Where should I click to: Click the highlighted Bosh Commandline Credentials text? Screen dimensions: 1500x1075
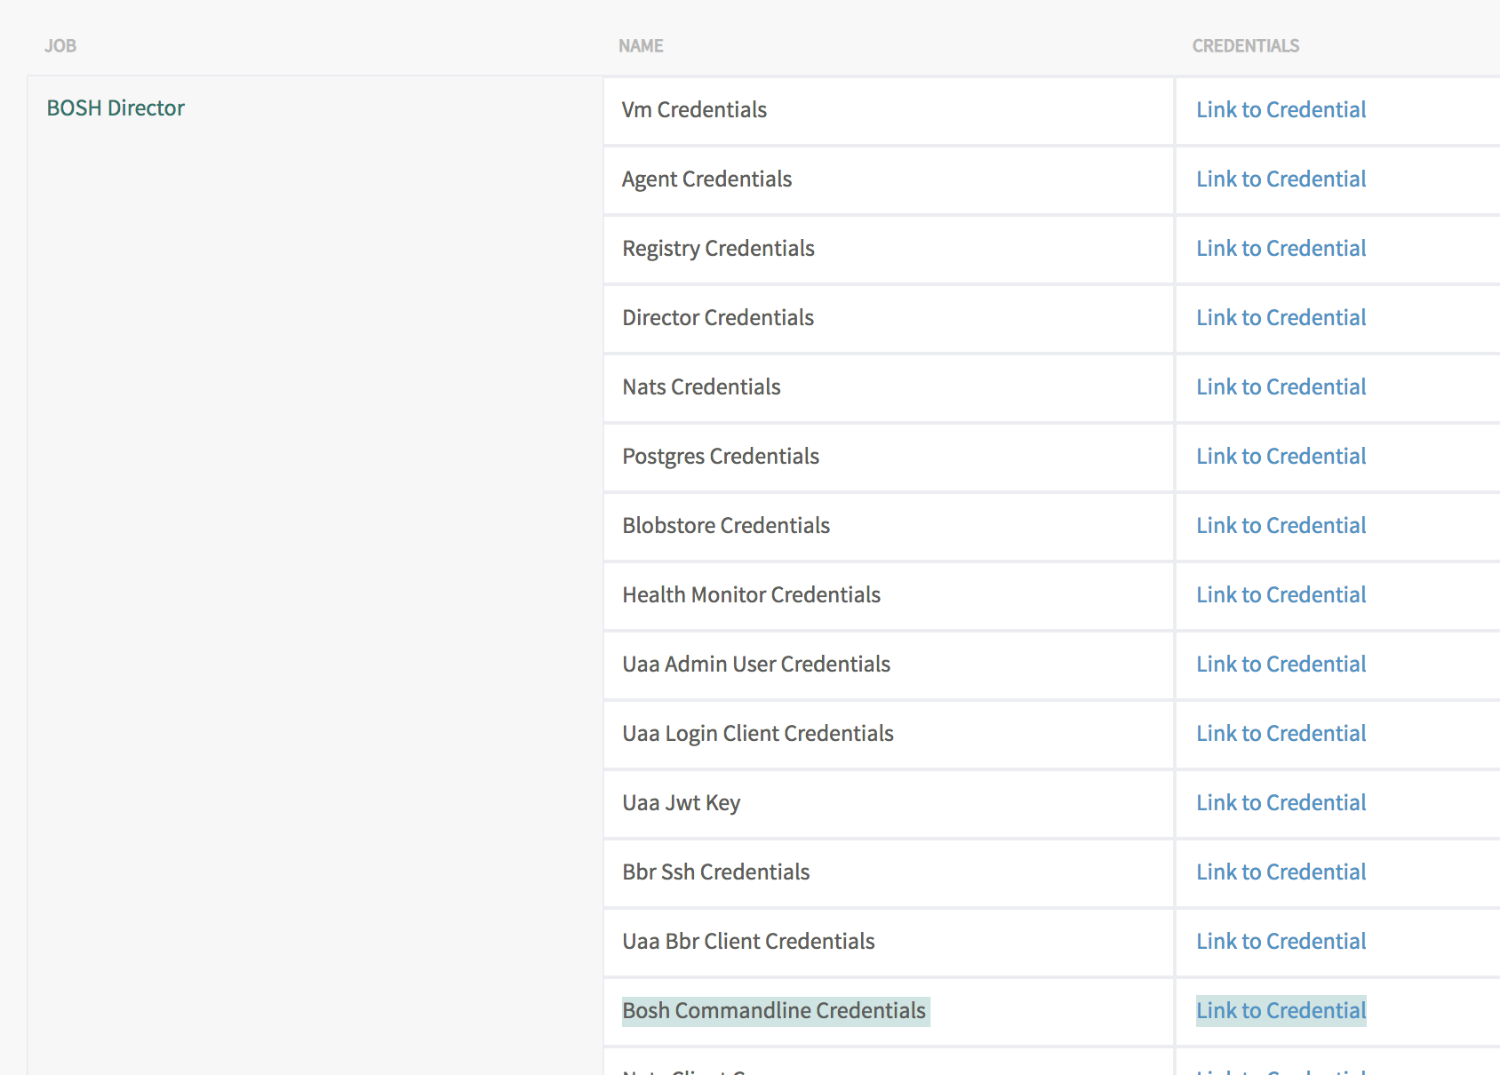(x=775, y=1011)
